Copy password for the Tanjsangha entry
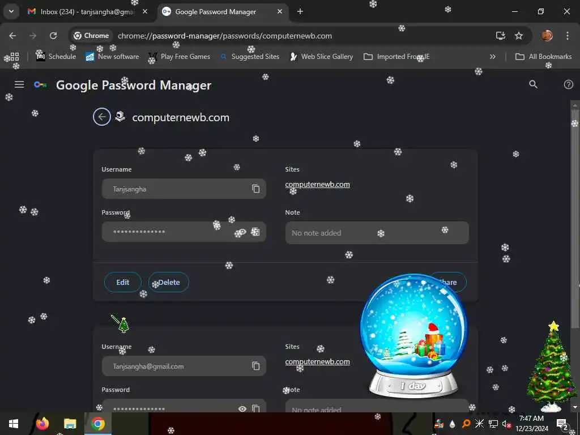 click(x=255, y=232)
